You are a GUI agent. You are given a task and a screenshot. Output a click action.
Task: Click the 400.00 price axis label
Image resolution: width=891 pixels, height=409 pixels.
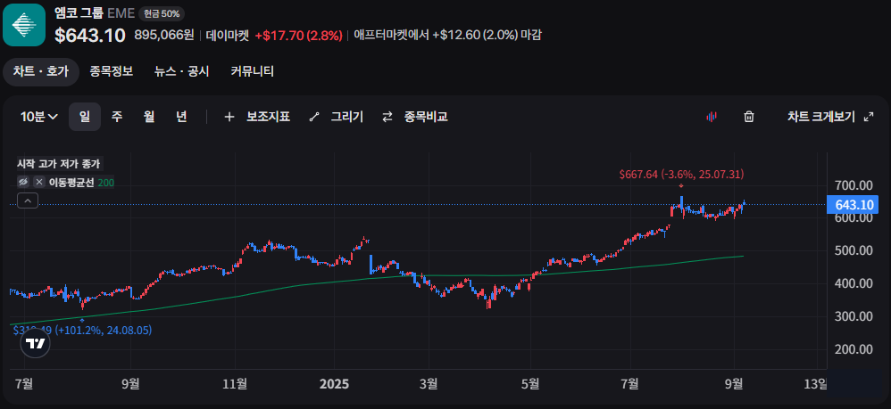(x=854, y=283)
